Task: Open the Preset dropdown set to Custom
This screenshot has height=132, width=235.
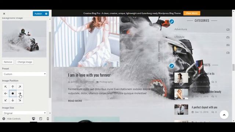Action: pos(24,74)
